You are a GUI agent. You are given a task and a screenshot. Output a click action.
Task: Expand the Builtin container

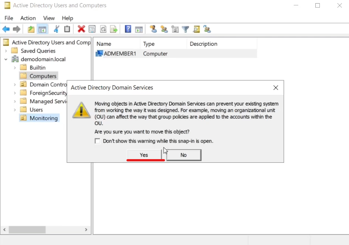click(15, 68)
